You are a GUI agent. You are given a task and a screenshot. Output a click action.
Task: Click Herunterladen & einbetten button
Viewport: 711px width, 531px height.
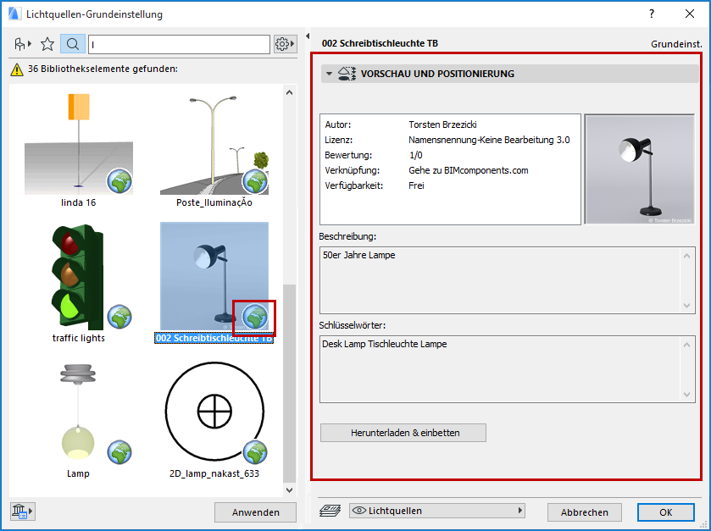(x=403, y=433)
